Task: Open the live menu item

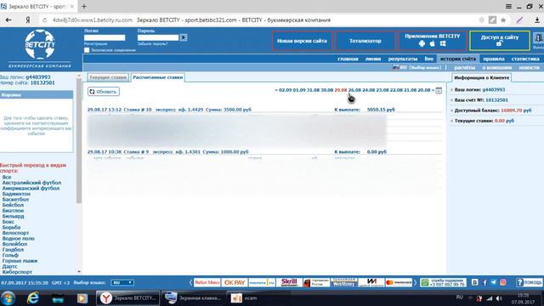Action: pyautogui.click(x=428, y=59)
